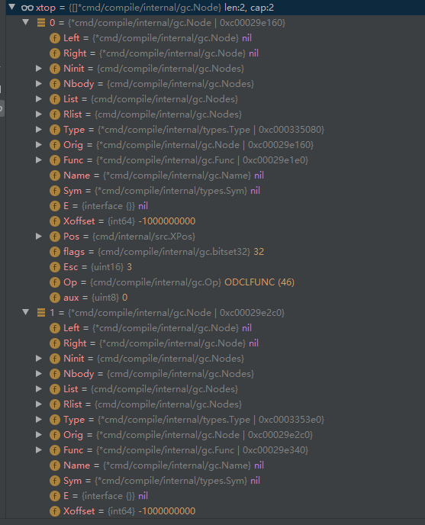Select the Sym field row in element 0
Image resolution: width=425 pixels, height=525 pixels.
[215, 191]
